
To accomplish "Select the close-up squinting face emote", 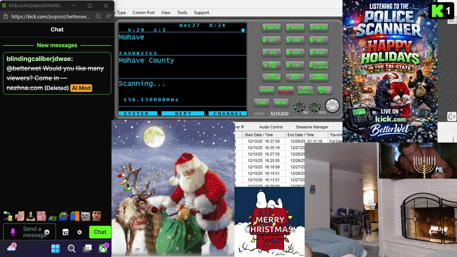I will tap(41, 216).
